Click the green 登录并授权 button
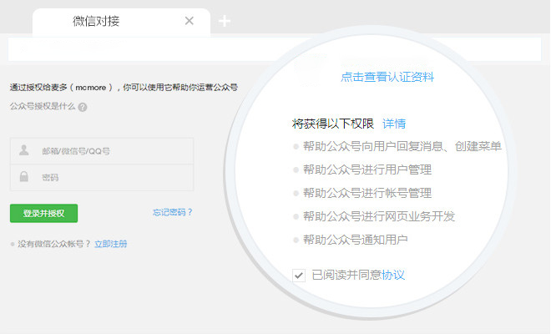Screen dimensions: 551x334 pyautogui.click(x=44, y=213)
